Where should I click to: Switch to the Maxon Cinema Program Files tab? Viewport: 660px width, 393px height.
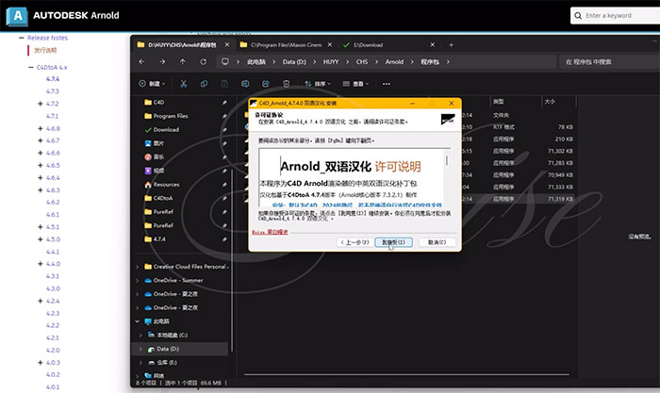pyautogui.click(x=286, y=44)
